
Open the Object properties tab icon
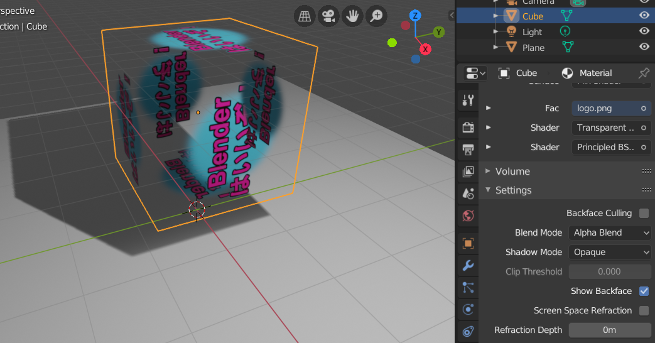click(468, 243)
